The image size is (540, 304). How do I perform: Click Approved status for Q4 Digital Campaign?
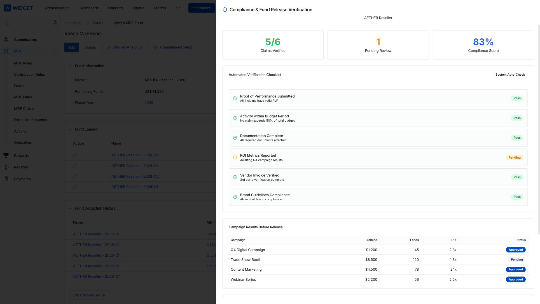click(x=516, y=250)
